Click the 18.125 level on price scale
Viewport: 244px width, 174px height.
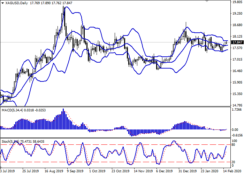[236, 37]
